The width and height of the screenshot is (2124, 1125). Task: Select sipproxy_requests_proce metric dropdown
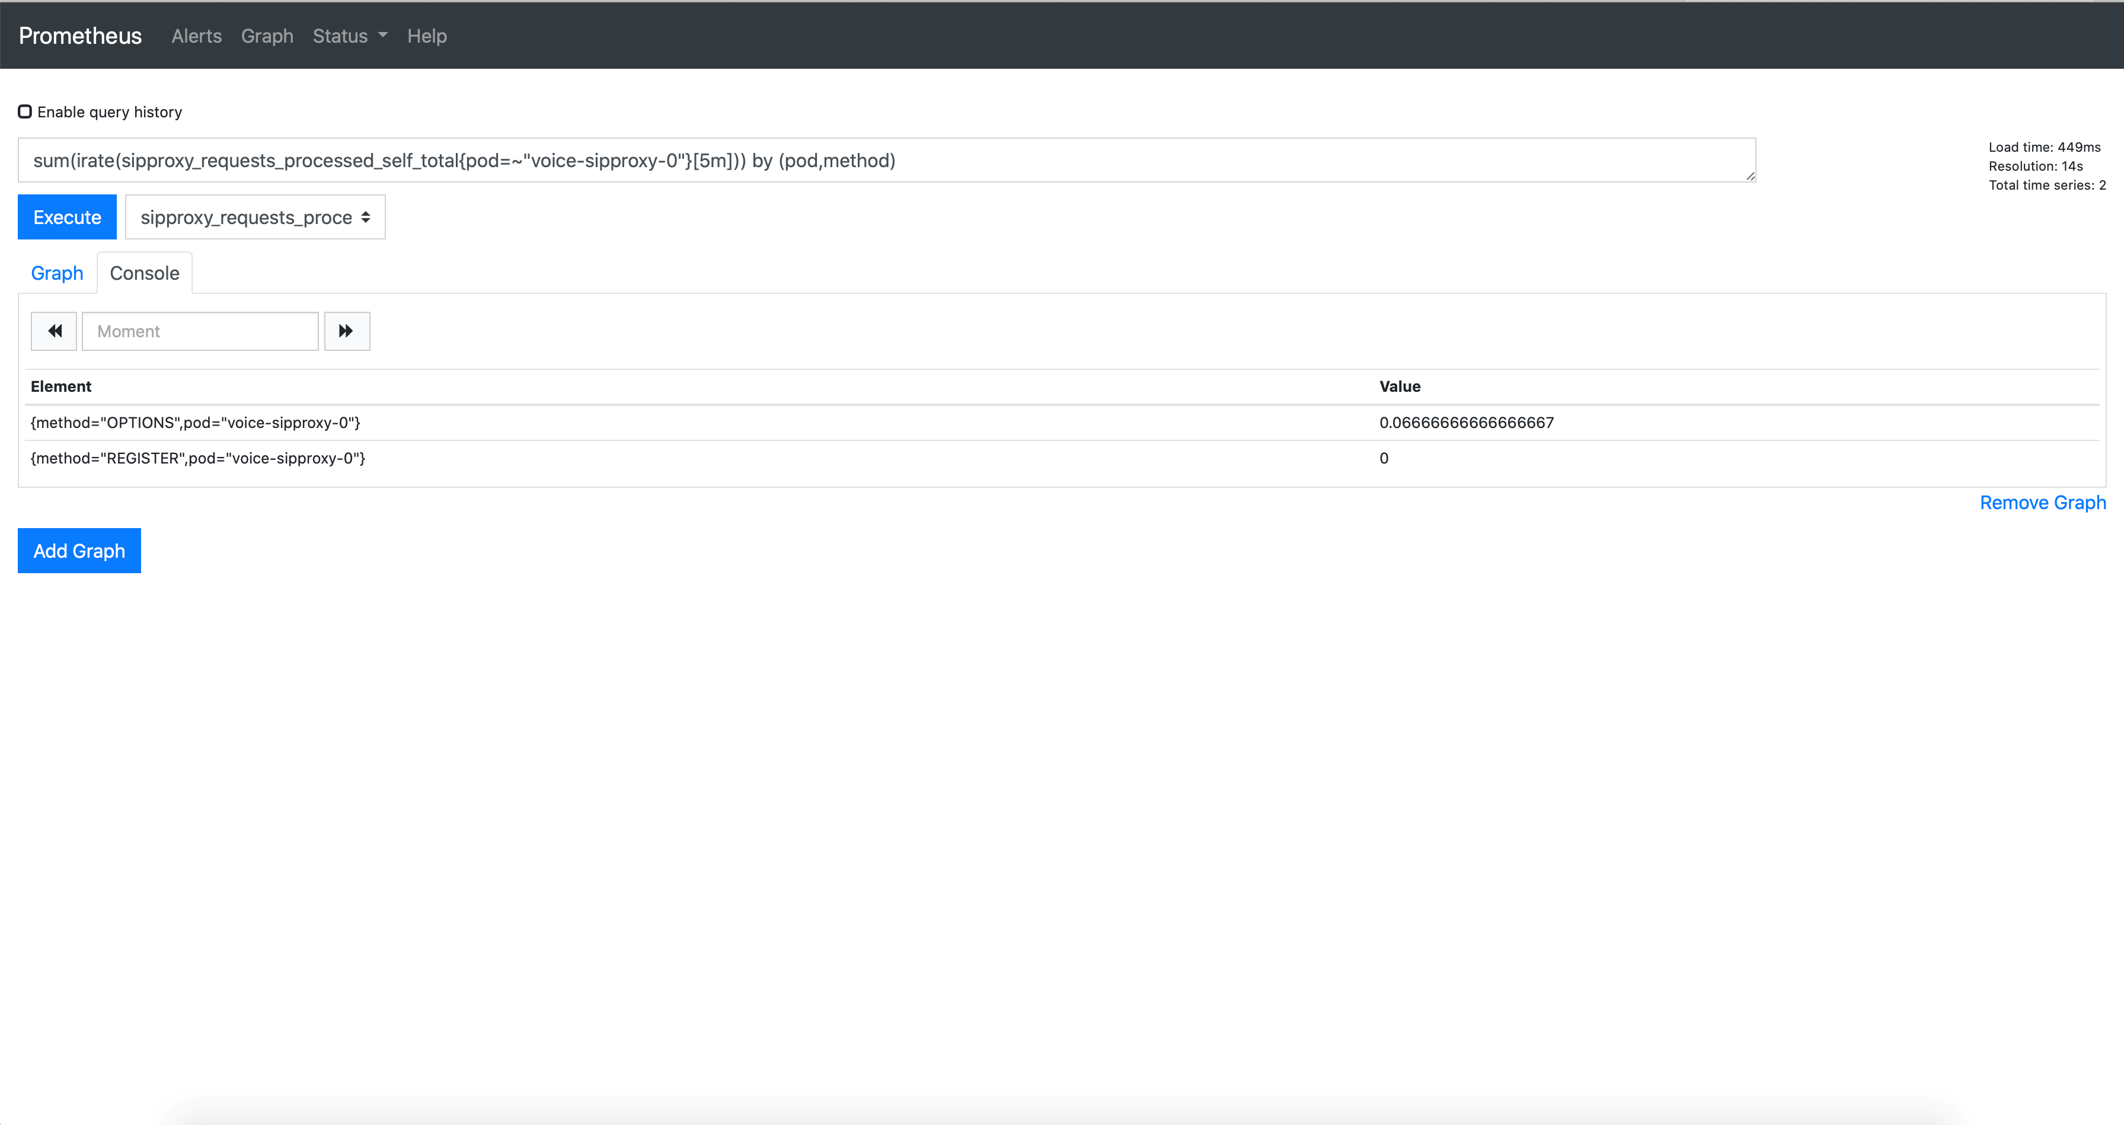[254, 218]
